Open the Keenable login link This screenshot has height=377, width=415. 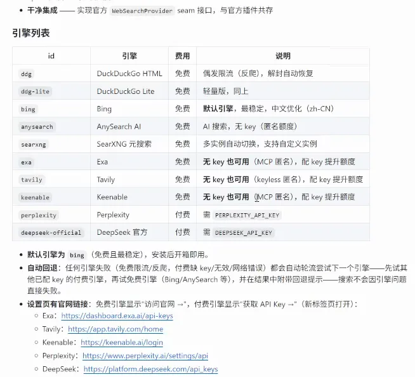click(122, 342)
